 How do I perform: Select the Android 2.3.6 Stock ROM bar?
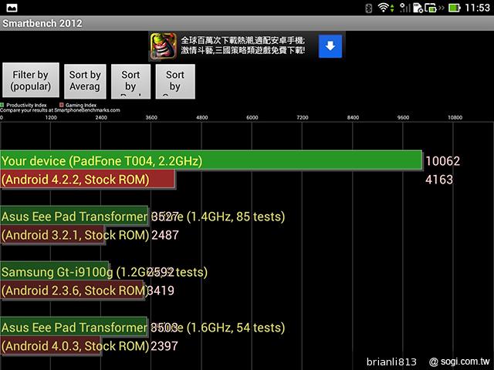coord(72,291)
